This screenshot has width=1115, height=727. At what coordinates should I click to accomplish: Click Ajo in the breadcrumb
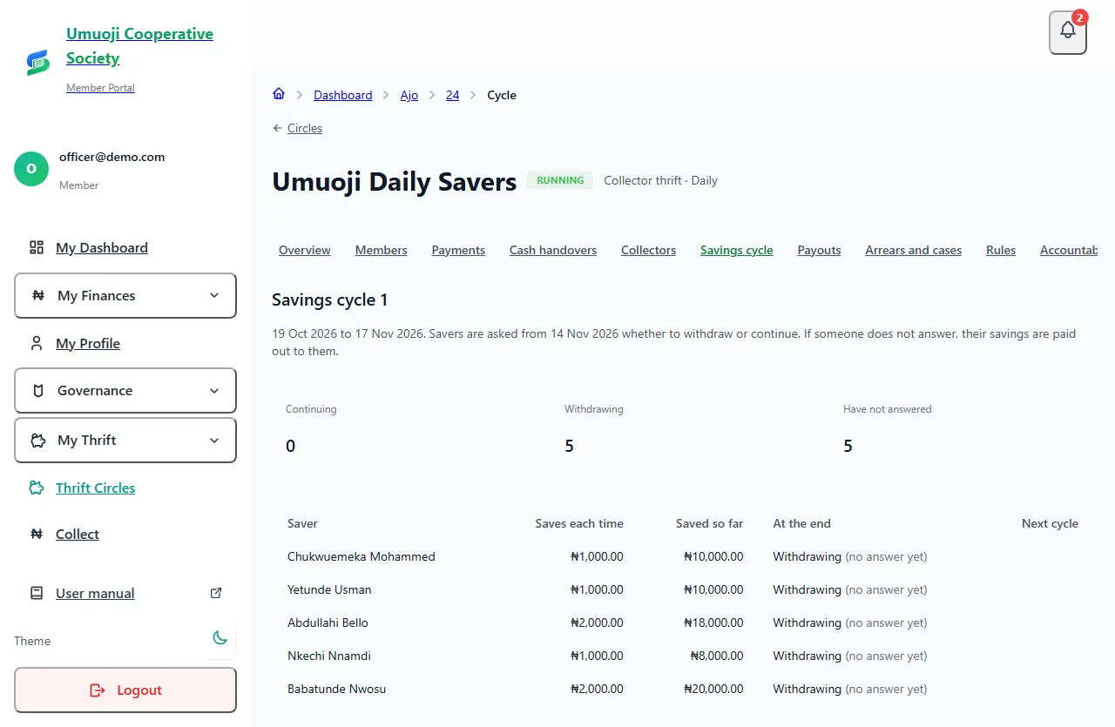click(x=409, y=95)
